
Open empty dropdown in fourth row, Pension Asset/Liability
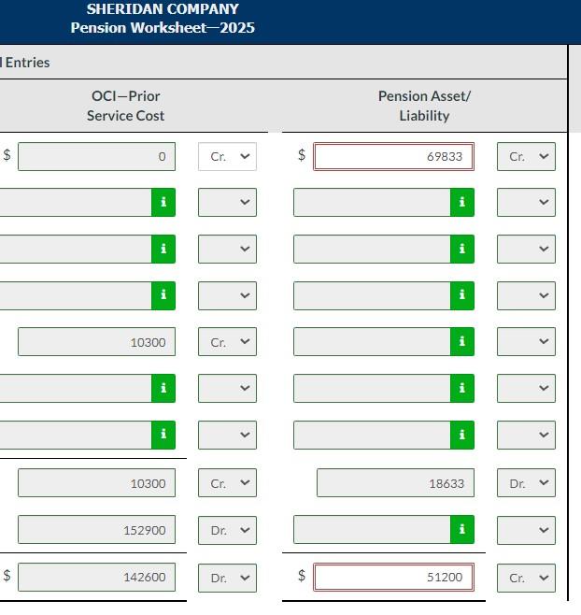click(x=526, y=295)
